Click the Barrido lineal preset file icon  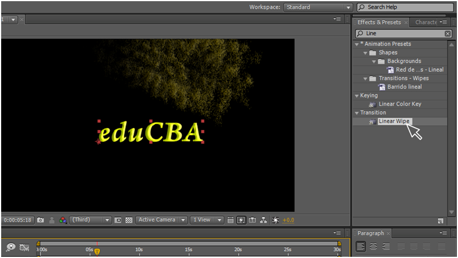[382, 87]
